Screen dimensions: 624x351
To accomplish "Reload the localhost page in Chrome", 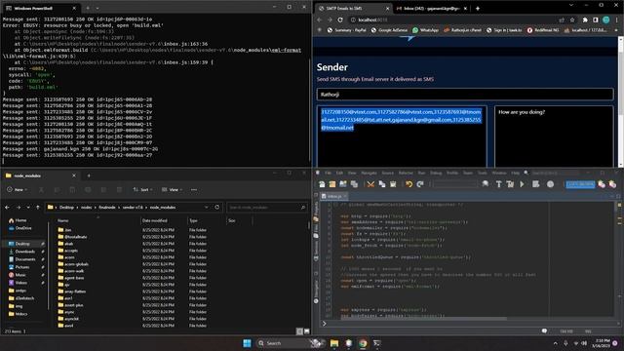I will tap(340, 19).
